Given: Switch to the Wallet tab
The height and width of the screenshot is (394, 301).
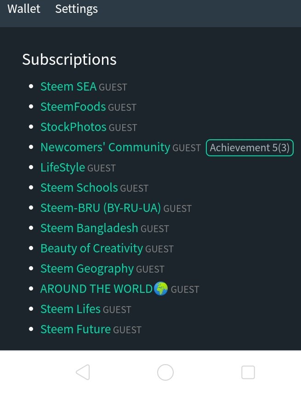Looking at the screenshot, I should coord(24,9).
